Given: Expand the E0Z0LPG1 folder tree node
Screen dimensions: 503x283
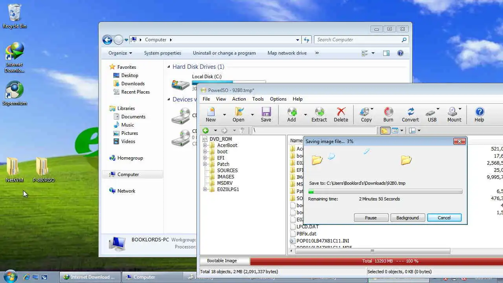Looking at the screenshot, I should point(205,189).
